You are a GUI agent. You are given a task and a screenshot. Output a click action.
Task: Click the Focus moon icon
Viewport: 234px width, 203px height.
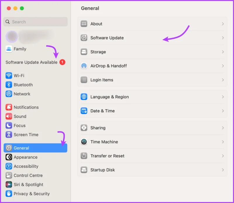9,126
